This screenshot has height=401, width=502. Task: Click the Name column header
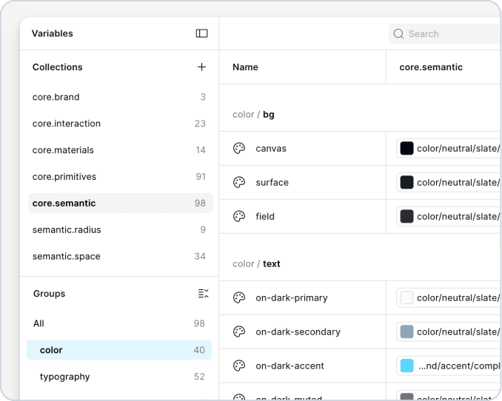tap(245, 67)
